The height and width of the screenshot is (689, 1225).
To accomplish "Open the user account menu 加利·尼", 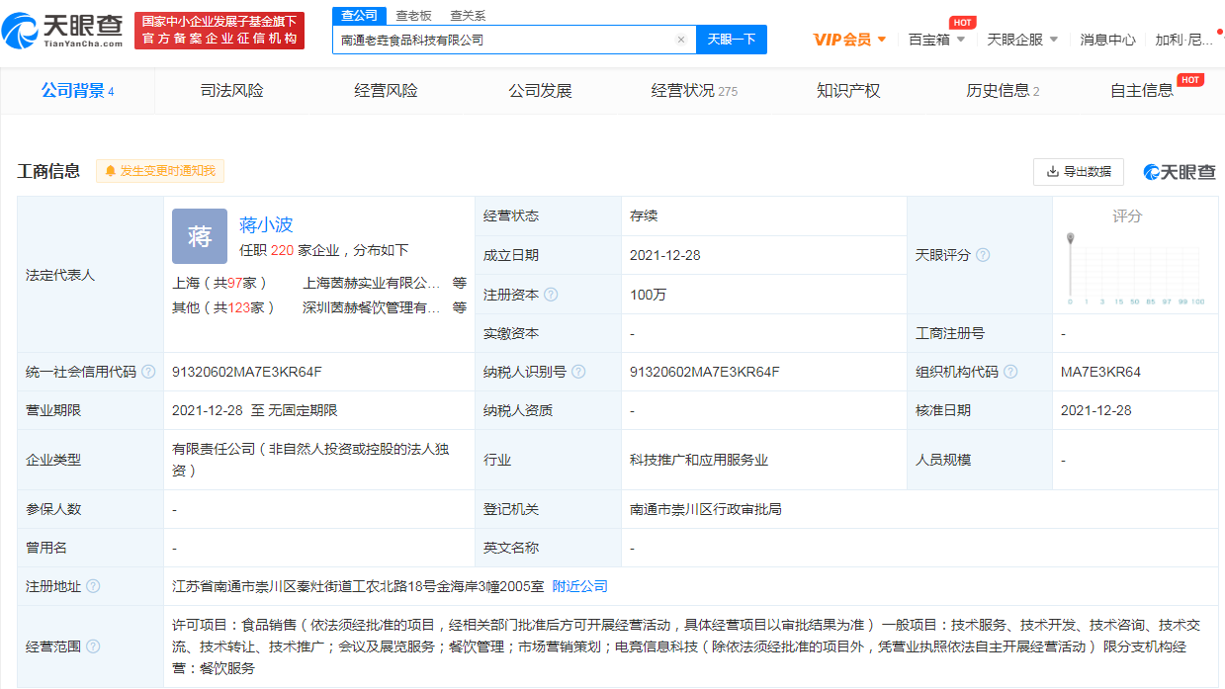I will point(1183,40).
